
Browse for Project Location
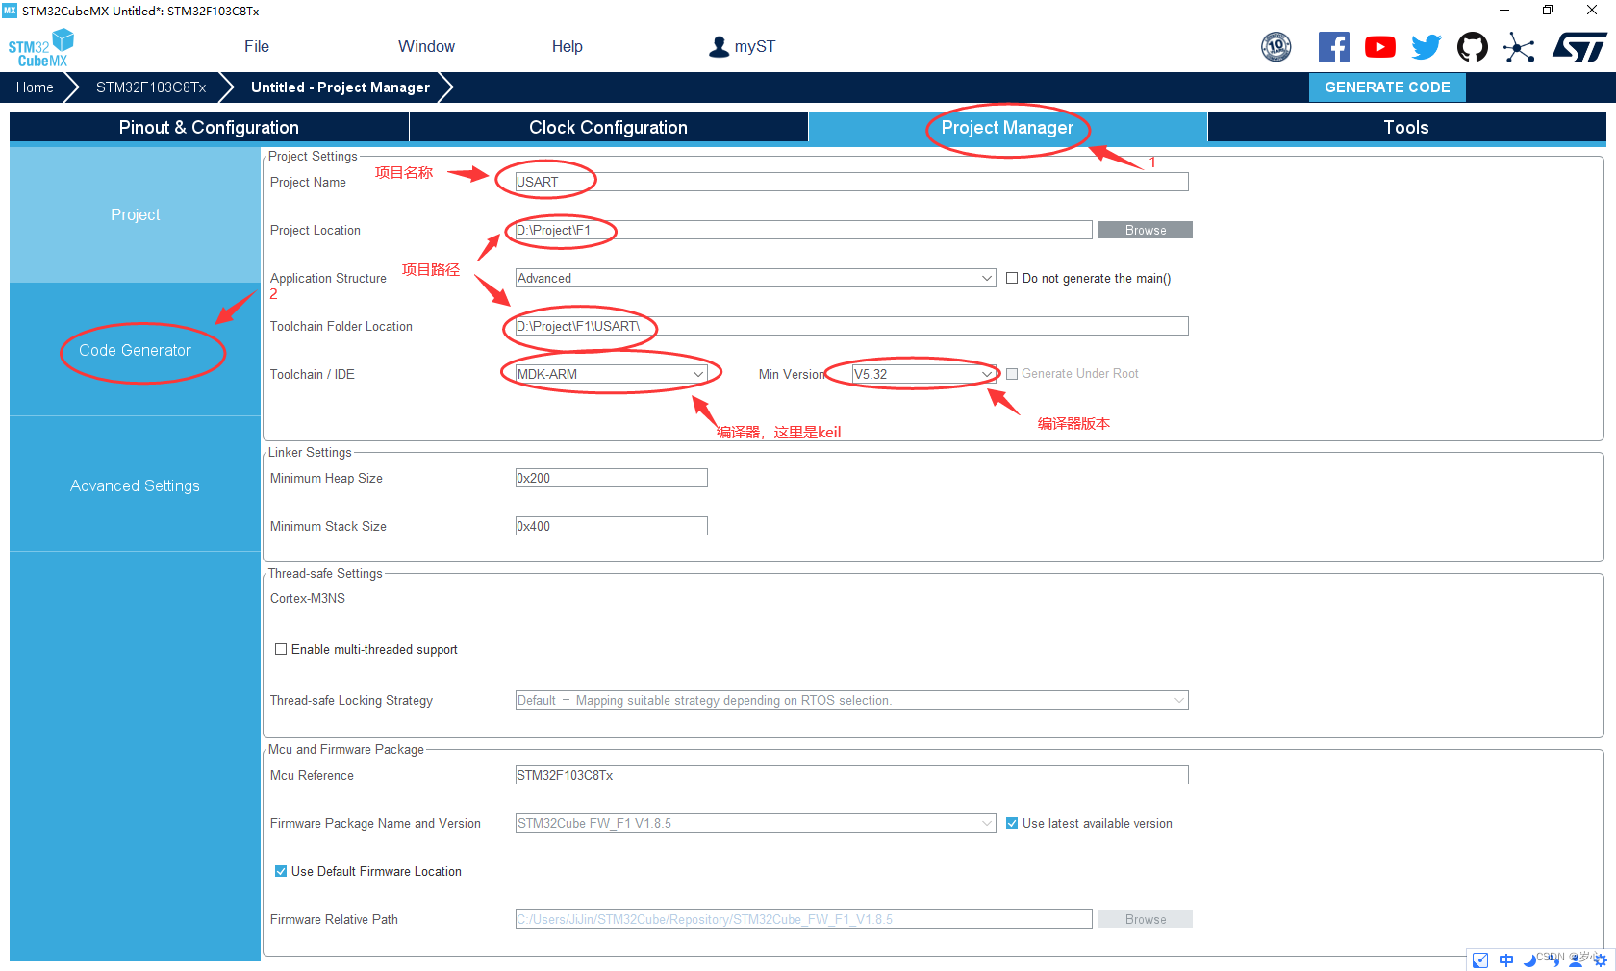click(x=1145, y=230)
